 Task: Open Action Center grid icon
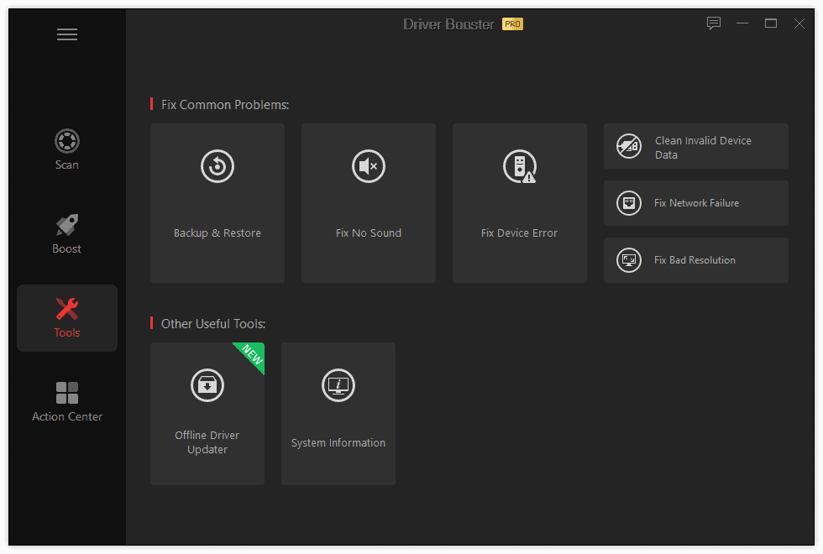(67, 393)
